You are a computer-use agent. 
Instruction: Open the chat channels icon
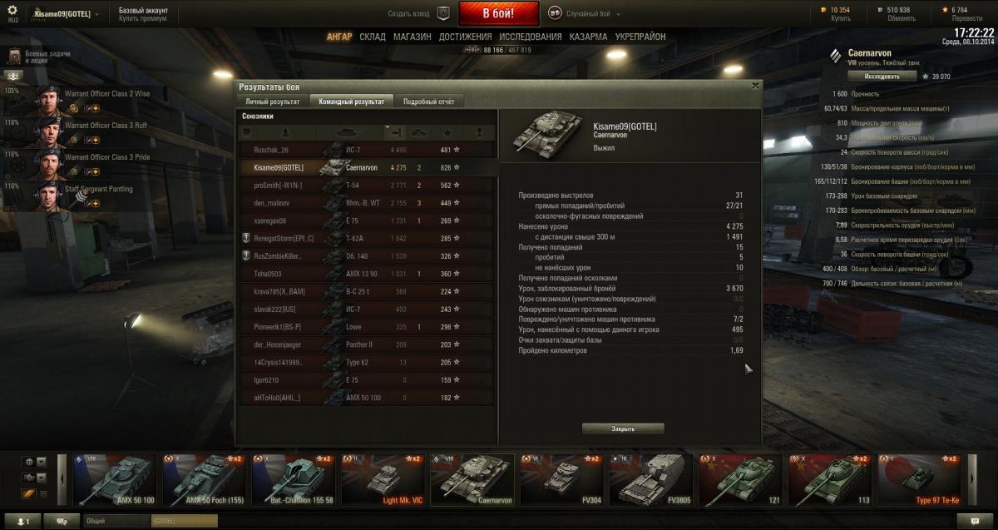[62, 521]
